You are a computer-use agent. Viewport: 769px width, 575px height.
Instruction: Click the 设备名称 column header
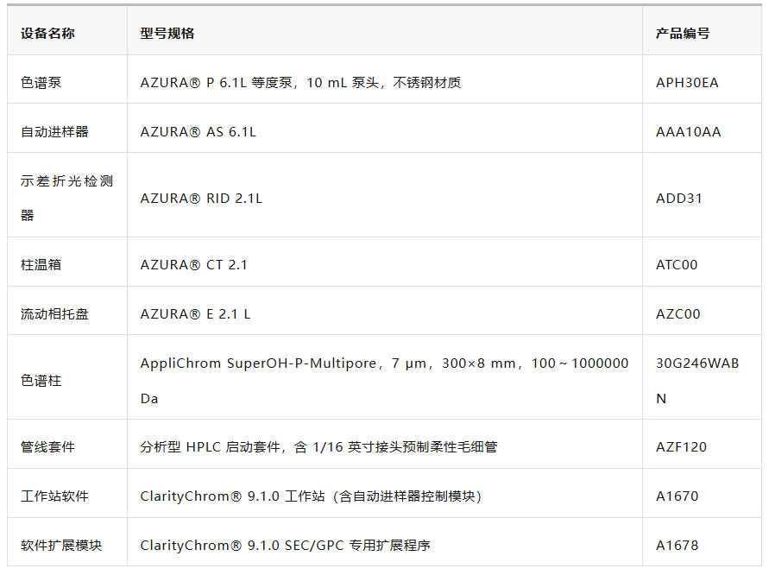pyautogui.click(x=67, y=30)
